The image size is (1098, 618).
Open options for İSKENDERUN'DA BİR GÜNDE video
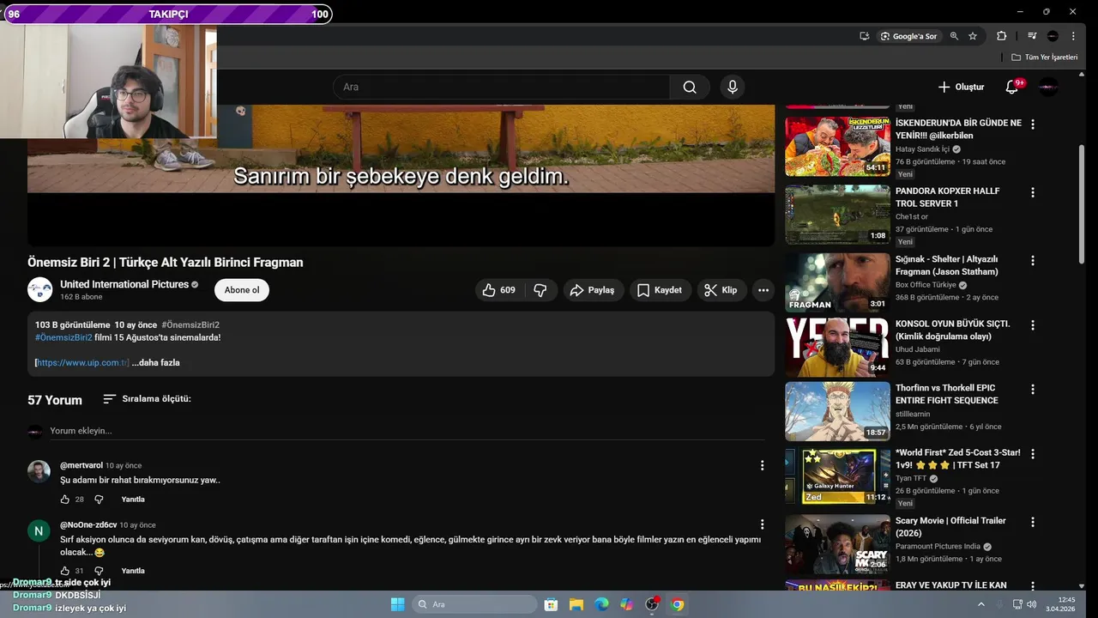[1033, 124]
